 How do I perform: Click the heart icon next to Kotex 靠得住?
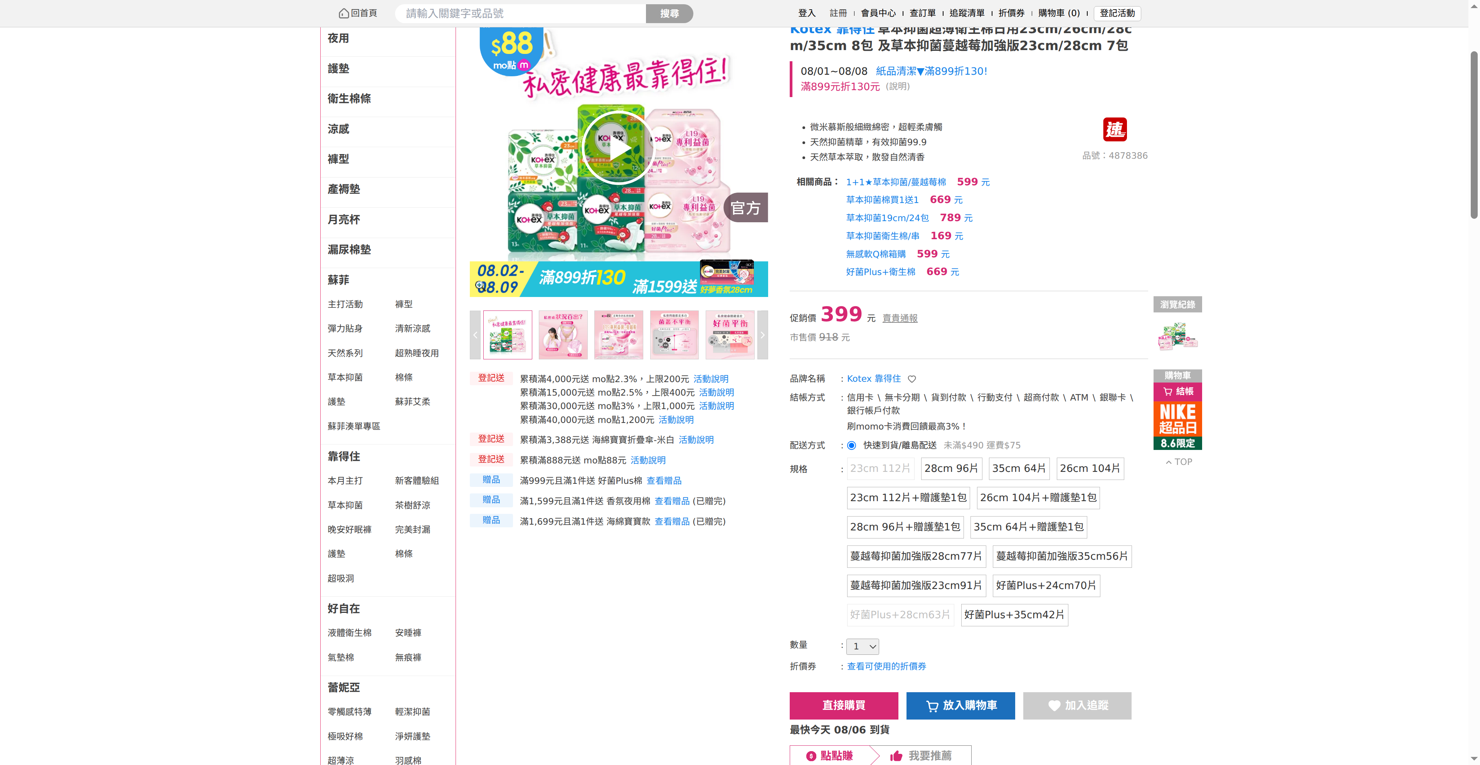coord(912,379)
